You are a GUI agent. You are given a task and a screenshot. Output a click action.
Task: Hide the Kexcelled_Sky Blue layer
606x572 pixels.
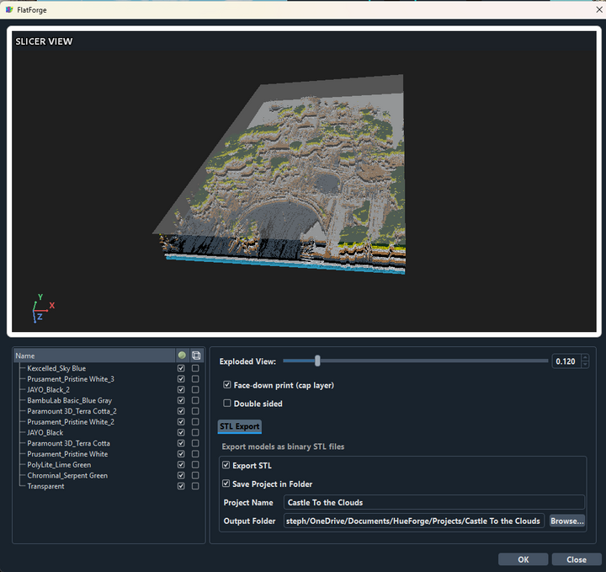tap(181, 368)
